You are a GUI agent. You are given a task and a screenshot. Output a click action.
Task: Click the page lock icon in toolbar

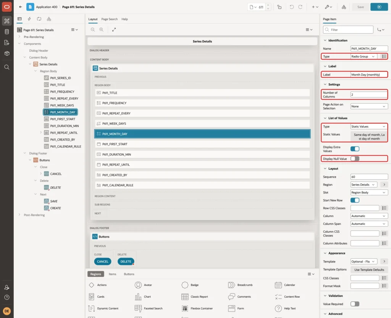(x=279, y=7)
